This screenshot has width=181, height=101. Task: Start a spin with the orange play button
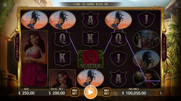pos(91,92)
